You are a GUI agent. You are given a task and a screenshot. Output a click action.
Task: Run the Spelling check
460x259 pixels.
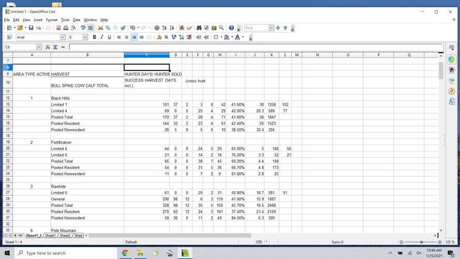pos(83,27)
